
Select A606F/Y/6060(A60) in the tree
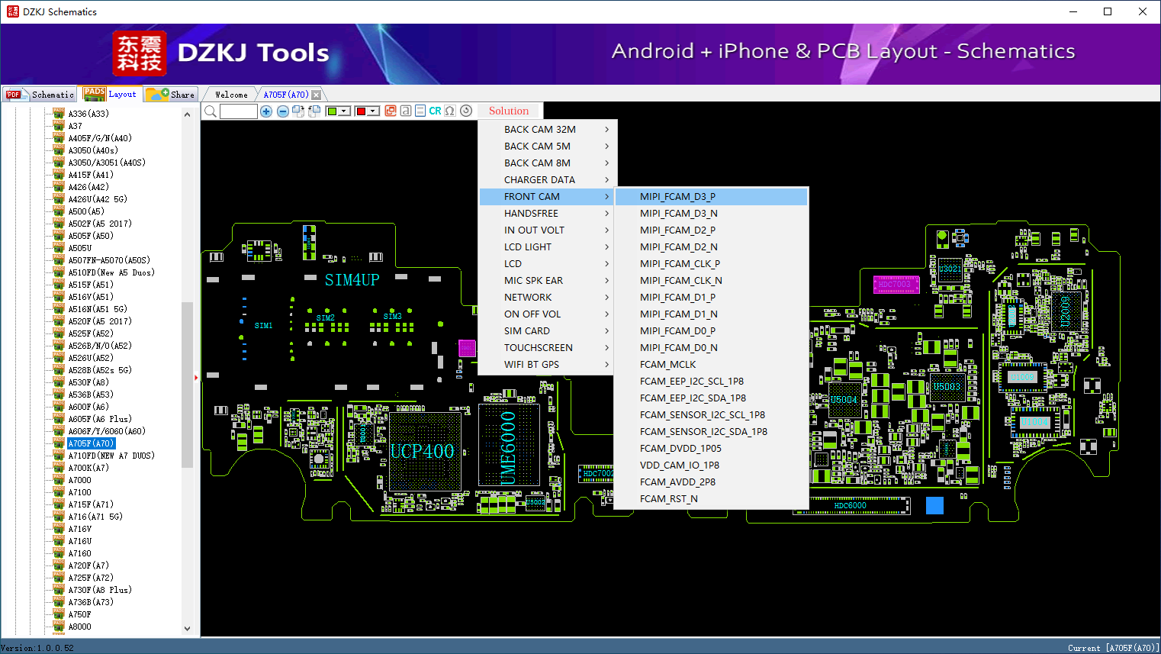(107, 431)
